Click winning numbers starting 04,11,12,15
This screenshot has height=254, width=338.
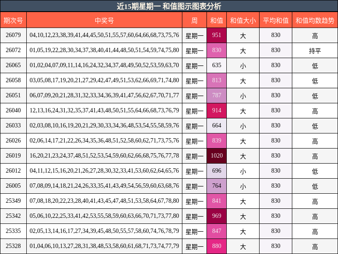coord(104,170)
